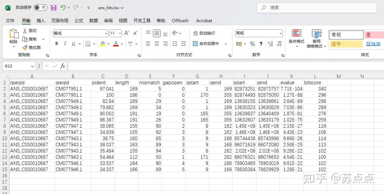The image size is (384, 194).
Task: Click the Paste (粘贴) clipboard icon
Action: [x=14, y=33]
